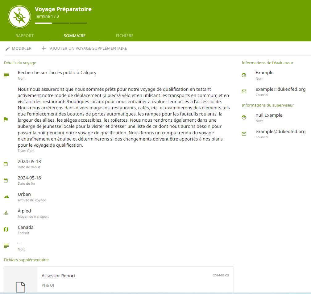Switch to the Rapport tab
Screen dimensions: 311x294
point(25,36)
